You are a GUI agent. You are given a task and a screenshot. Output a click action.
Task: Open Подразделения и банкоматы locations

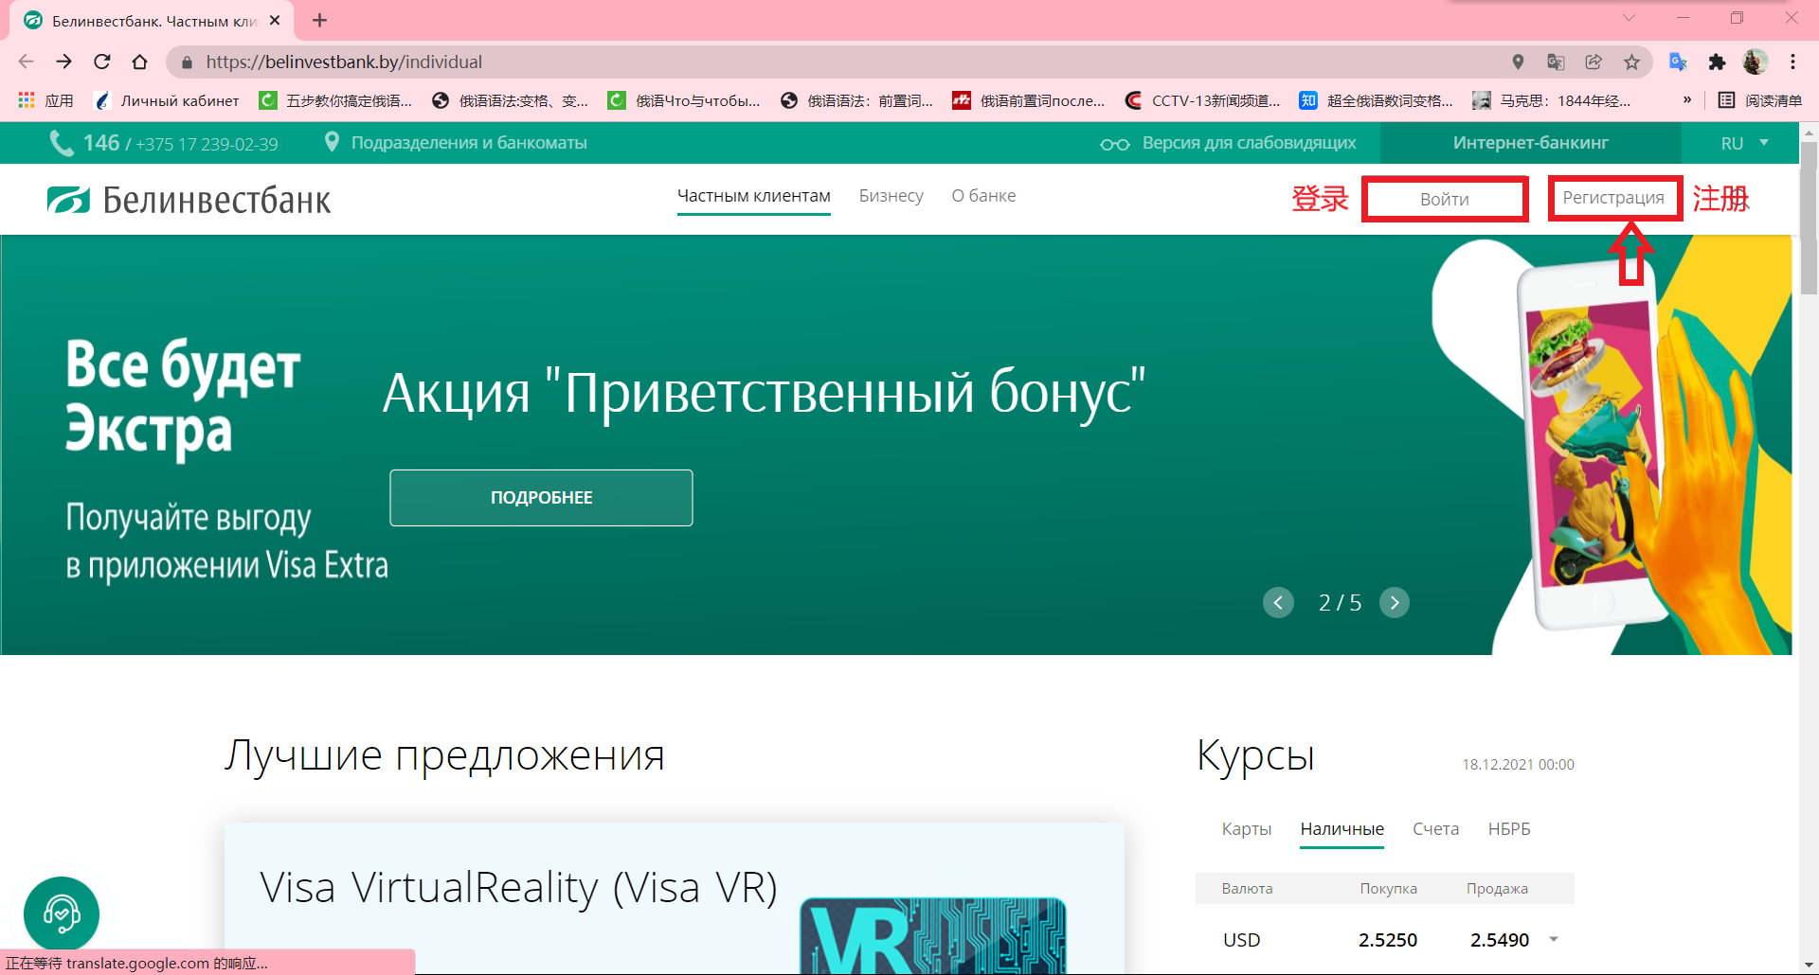pyautogui.click(x=456, y=142)
